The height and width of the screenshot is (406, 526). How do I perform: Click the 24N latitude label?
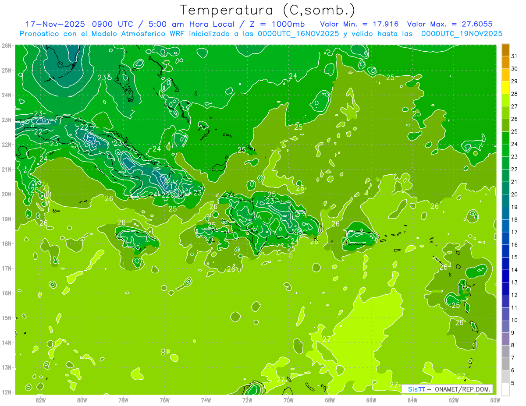pyautogui.click(x=7, y=95)
